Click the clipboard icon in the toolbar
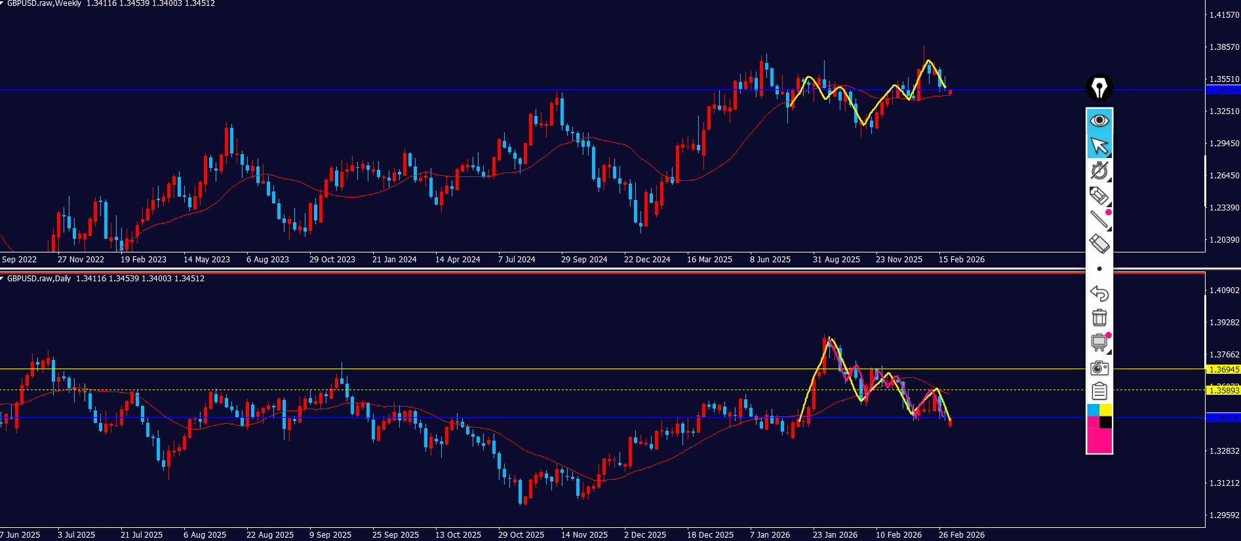Screen dimensions: 1241x541 (1099, 391)
